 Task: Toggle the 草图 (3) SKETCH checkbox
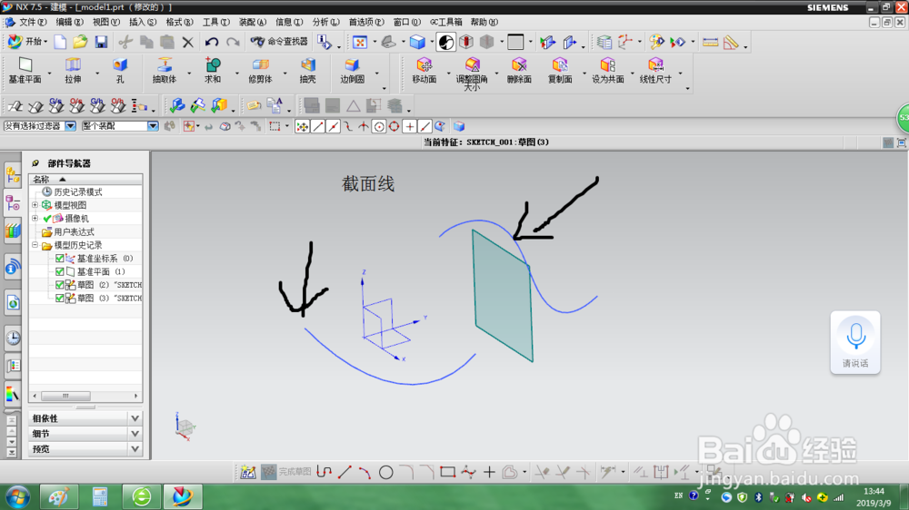pos(60,299)
